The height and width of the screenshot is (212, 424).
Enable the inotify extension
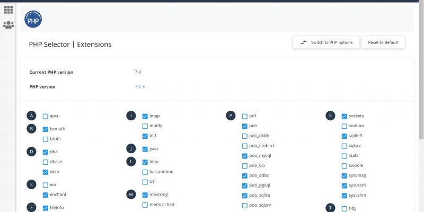coord(145,126)
